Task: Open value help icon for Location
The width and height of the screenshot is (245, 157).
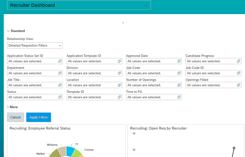Action: tap(120, 85)
